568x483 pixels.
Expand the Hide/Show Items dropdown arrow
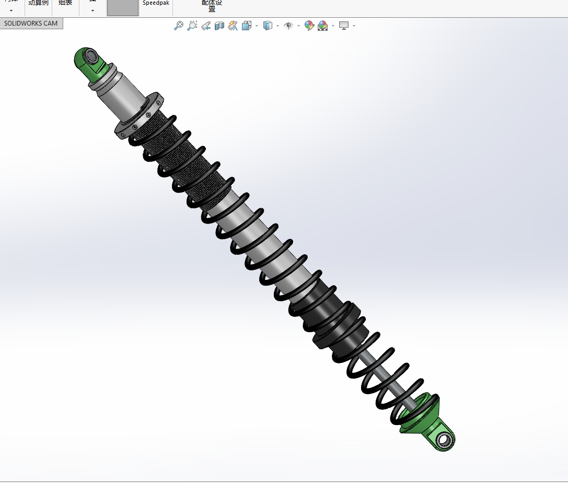point(298,26)
